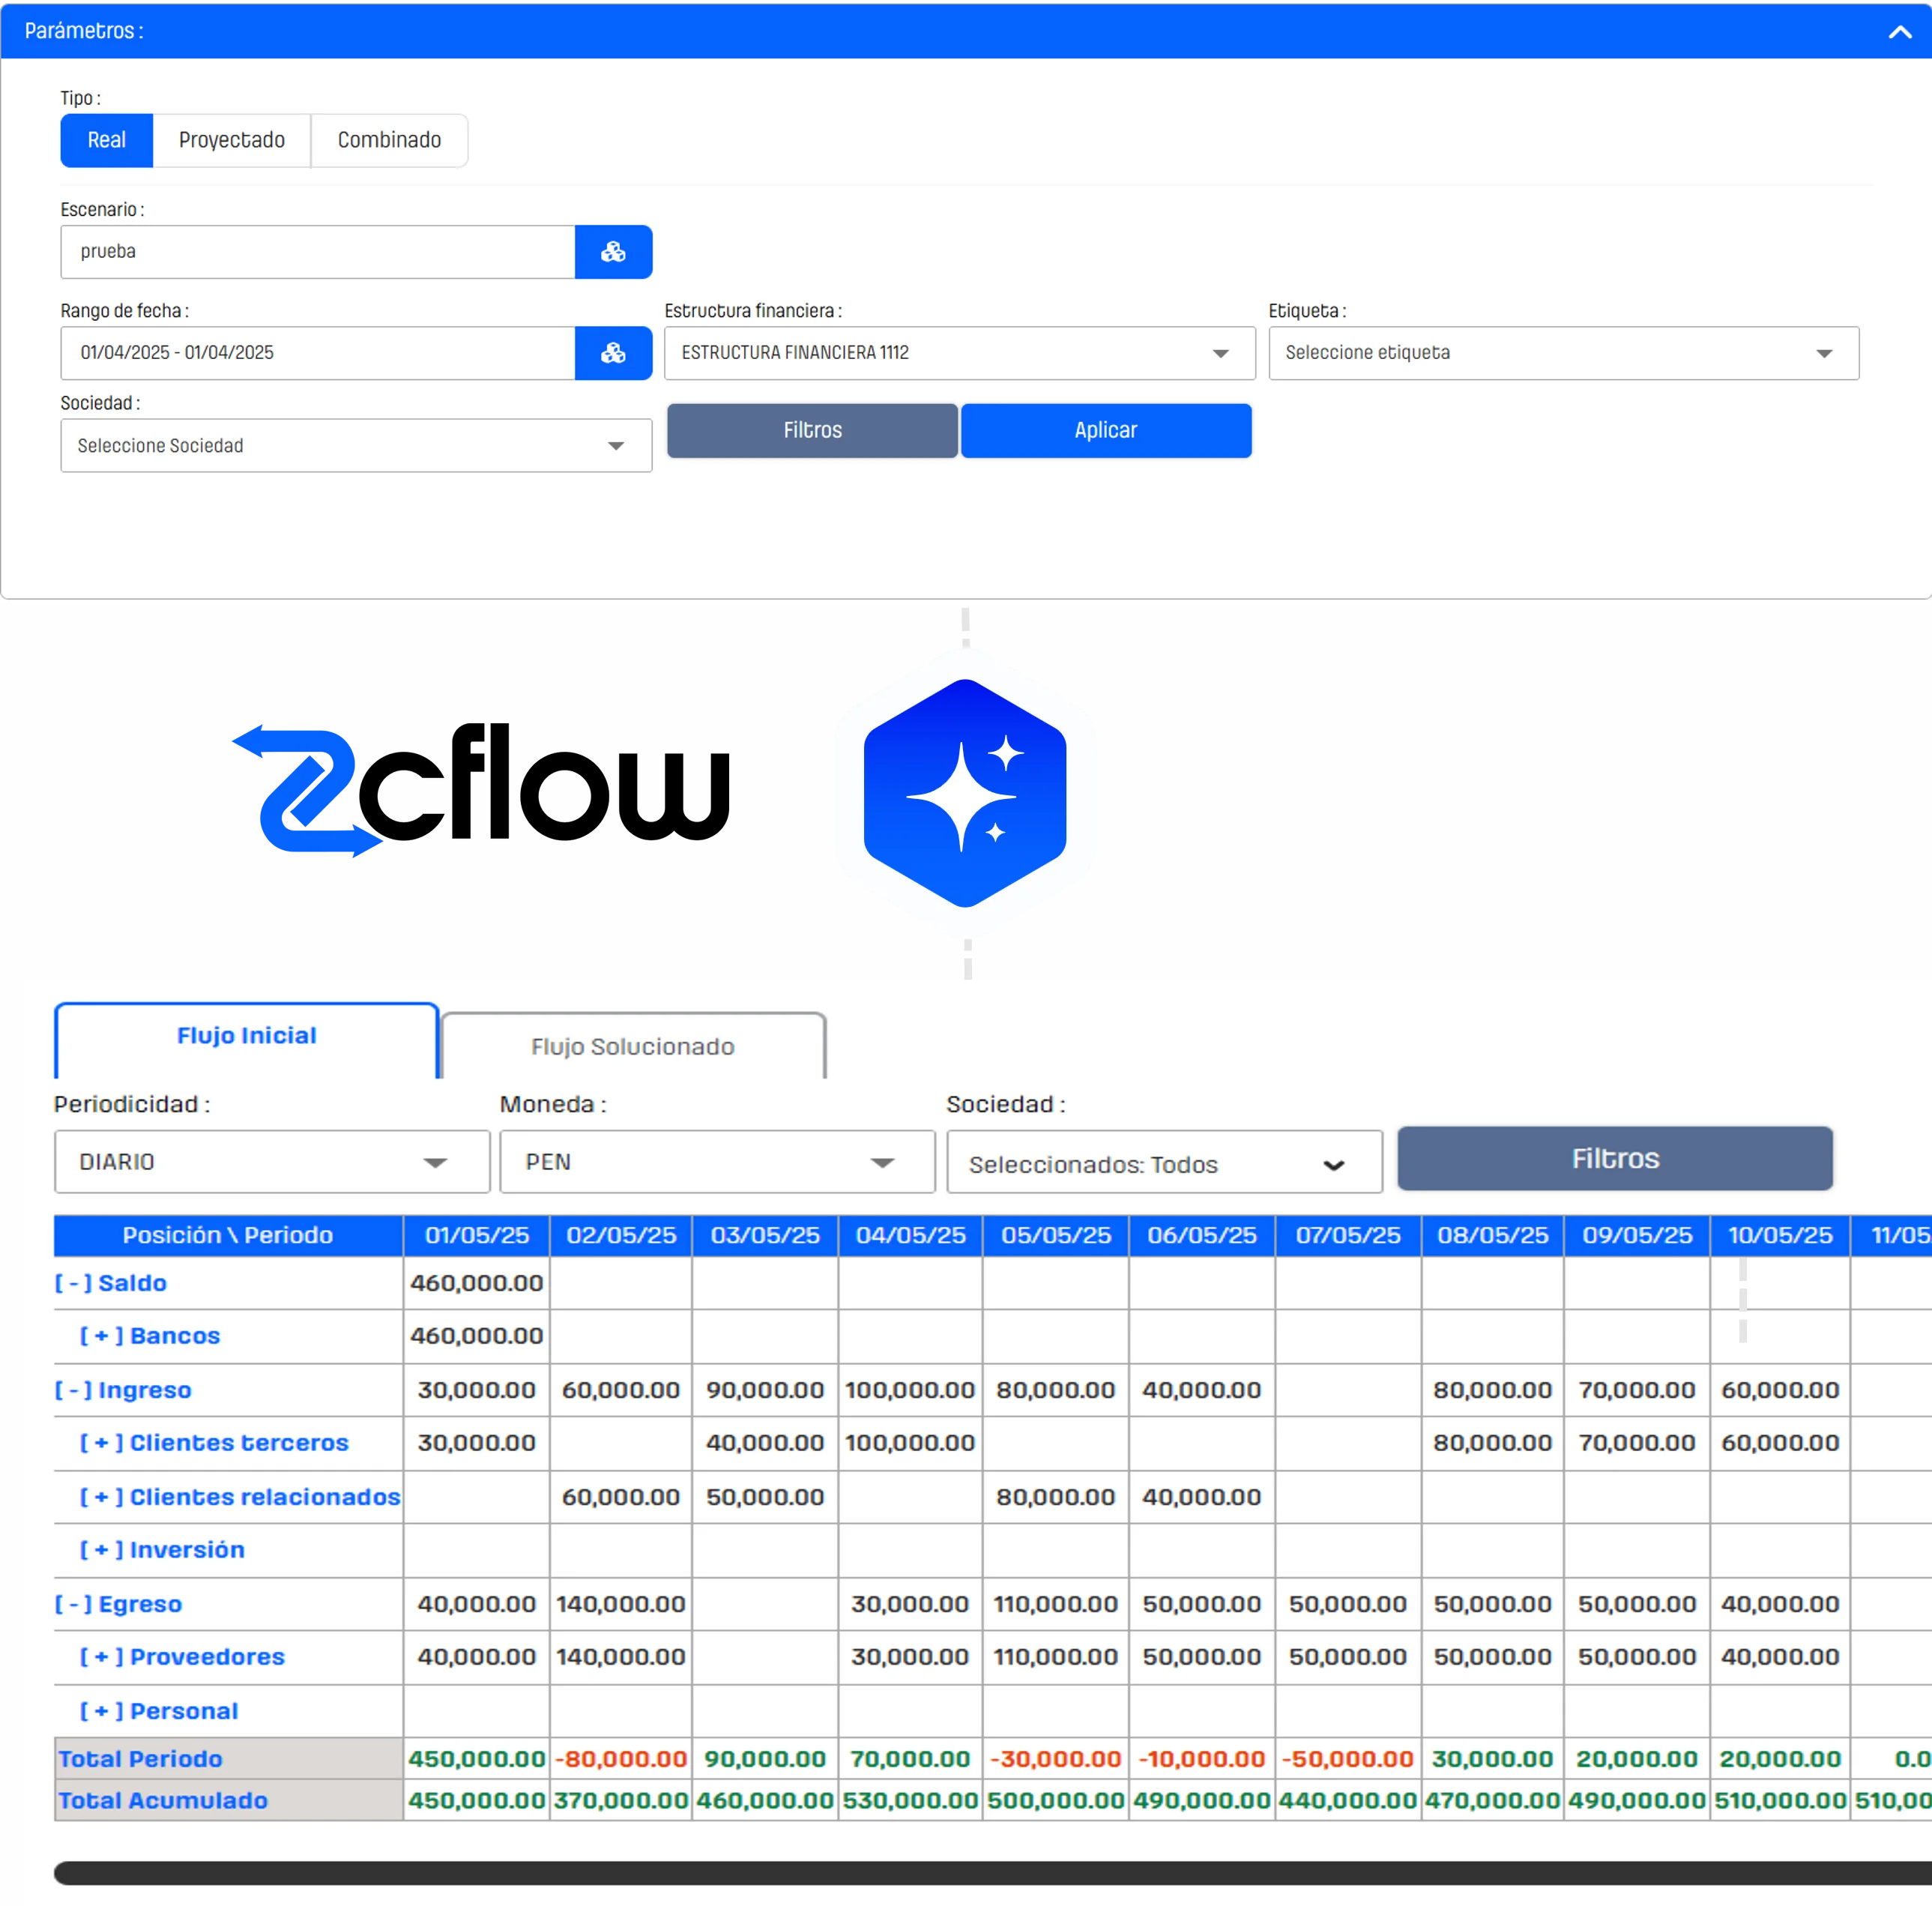
Task: Collapse the Egreso group
Action: 73,1604
